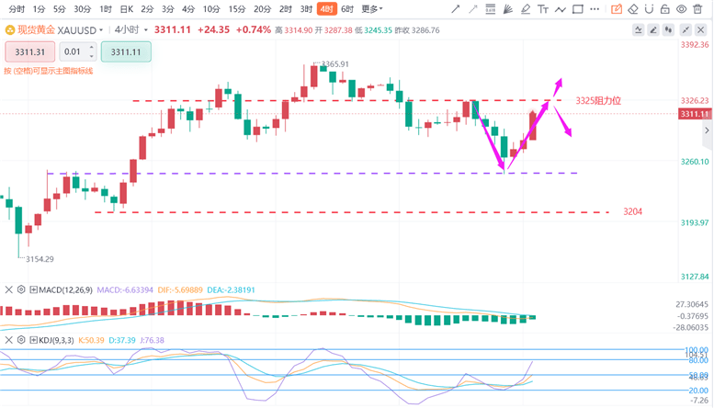Select the text annotation tool
This screenshot has width=714, height=408.
click(543, 9)
